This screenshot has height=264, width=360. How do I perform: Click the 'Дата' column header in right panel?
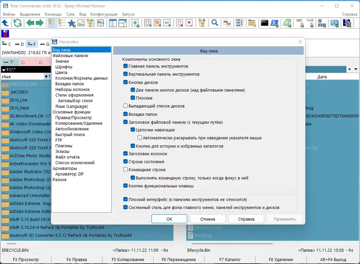[337, 77]
